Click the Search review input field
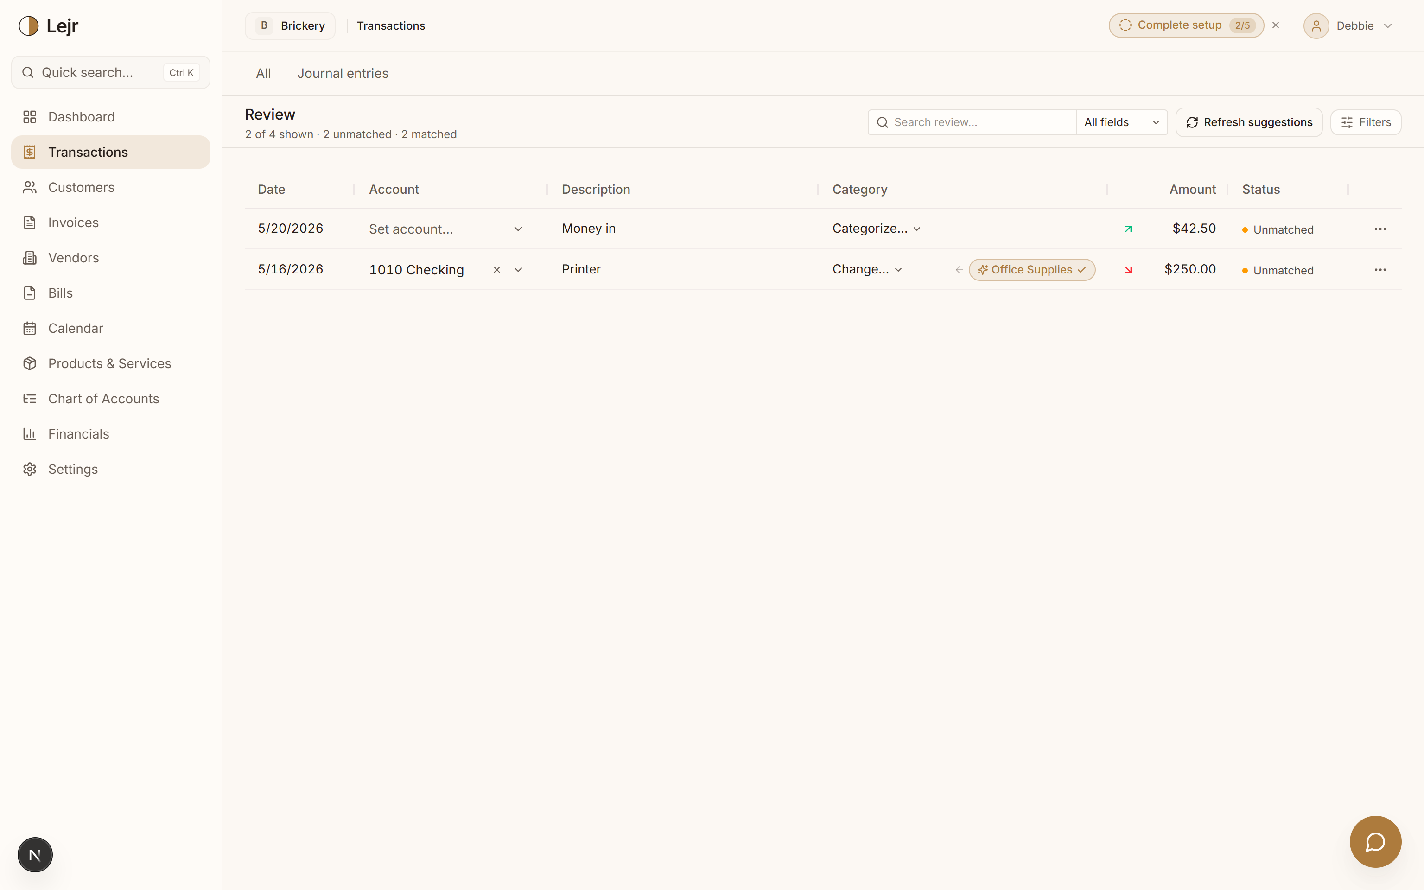The height and width of the screenshot is (890, 1424). (972, 122)
